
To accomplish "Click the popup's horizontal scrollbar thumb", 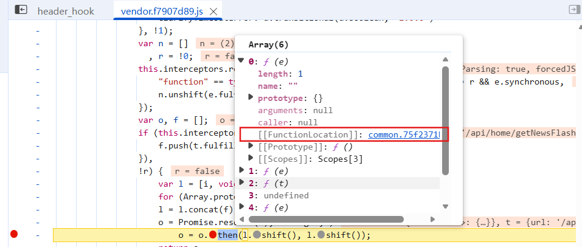I will (326, 218).
